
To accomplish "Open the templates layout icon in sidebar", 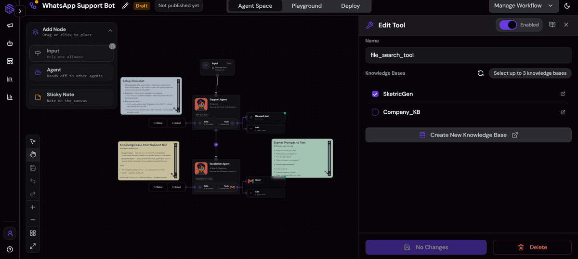I will tap(10, 61).
